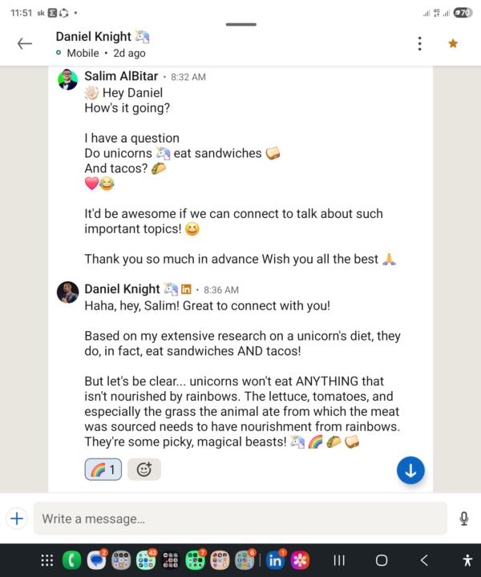The image size is (481, 577).
Task: Click Salim AlBitar's sender name
Action: pos(122,76)
